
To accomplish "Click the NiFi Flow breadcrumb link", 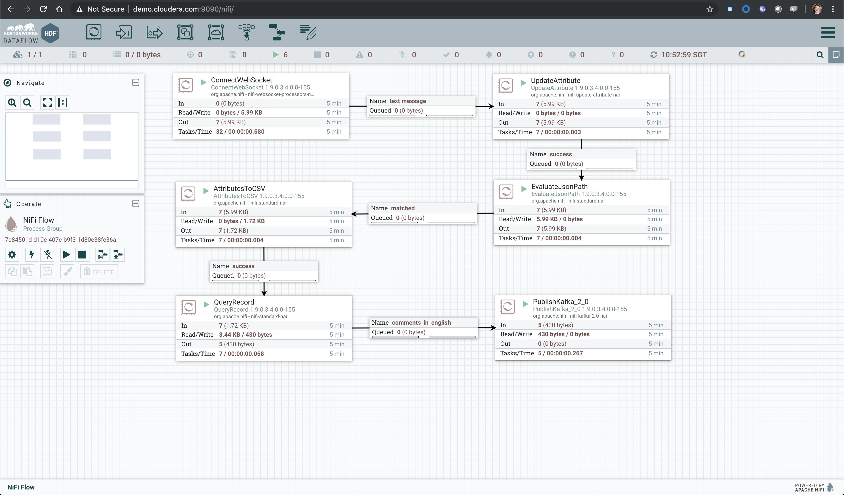I will pyautogui.click(x=21, y=487).
